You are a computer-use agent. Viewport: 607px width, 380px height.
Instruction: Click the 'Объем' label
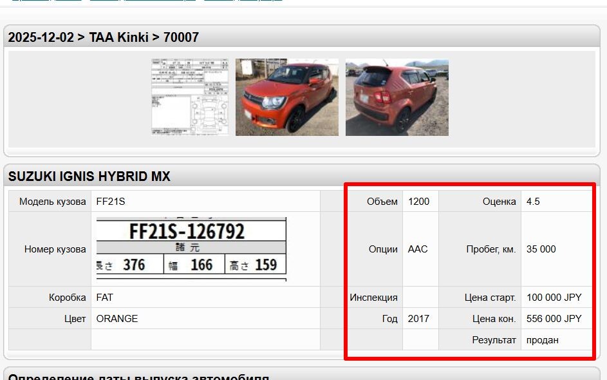(382, 202)
